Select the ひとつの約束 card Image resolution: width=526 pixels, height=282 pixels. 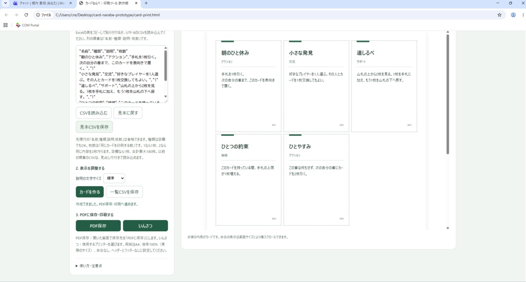tap(249, 180)
